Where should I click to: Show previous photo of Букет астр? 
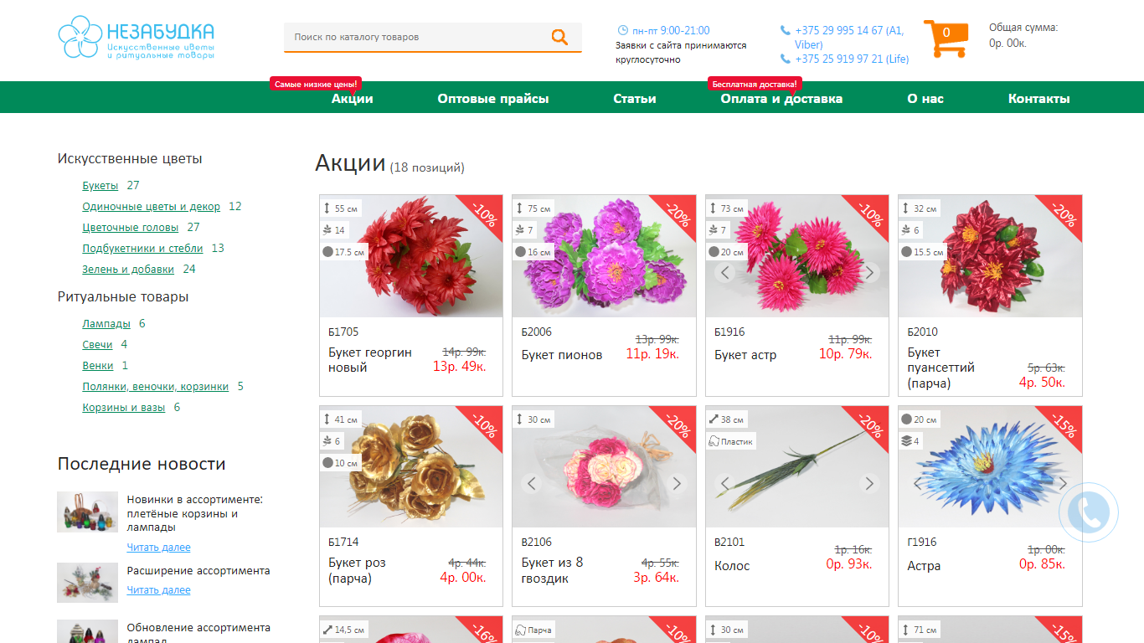coord(725,272)
